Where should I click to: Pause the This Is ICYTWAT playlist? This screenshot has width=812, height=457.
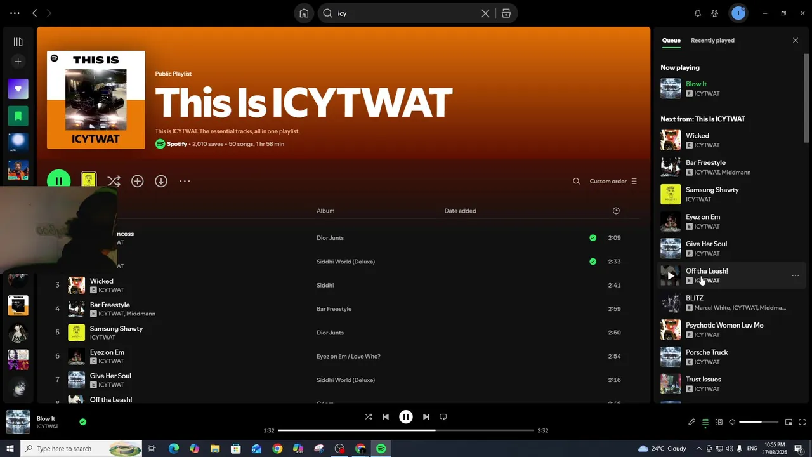click(58, 181)
